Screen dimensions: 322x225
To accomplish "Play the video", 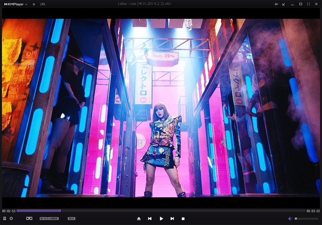I will (x=161, y=219).
